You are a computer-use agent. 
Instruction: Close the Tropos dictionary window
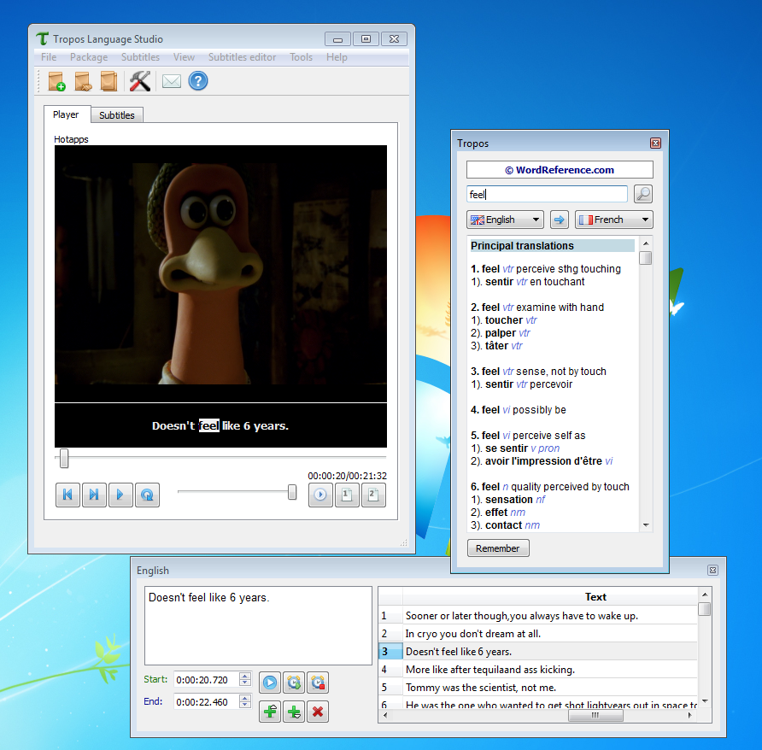(655, 143)
